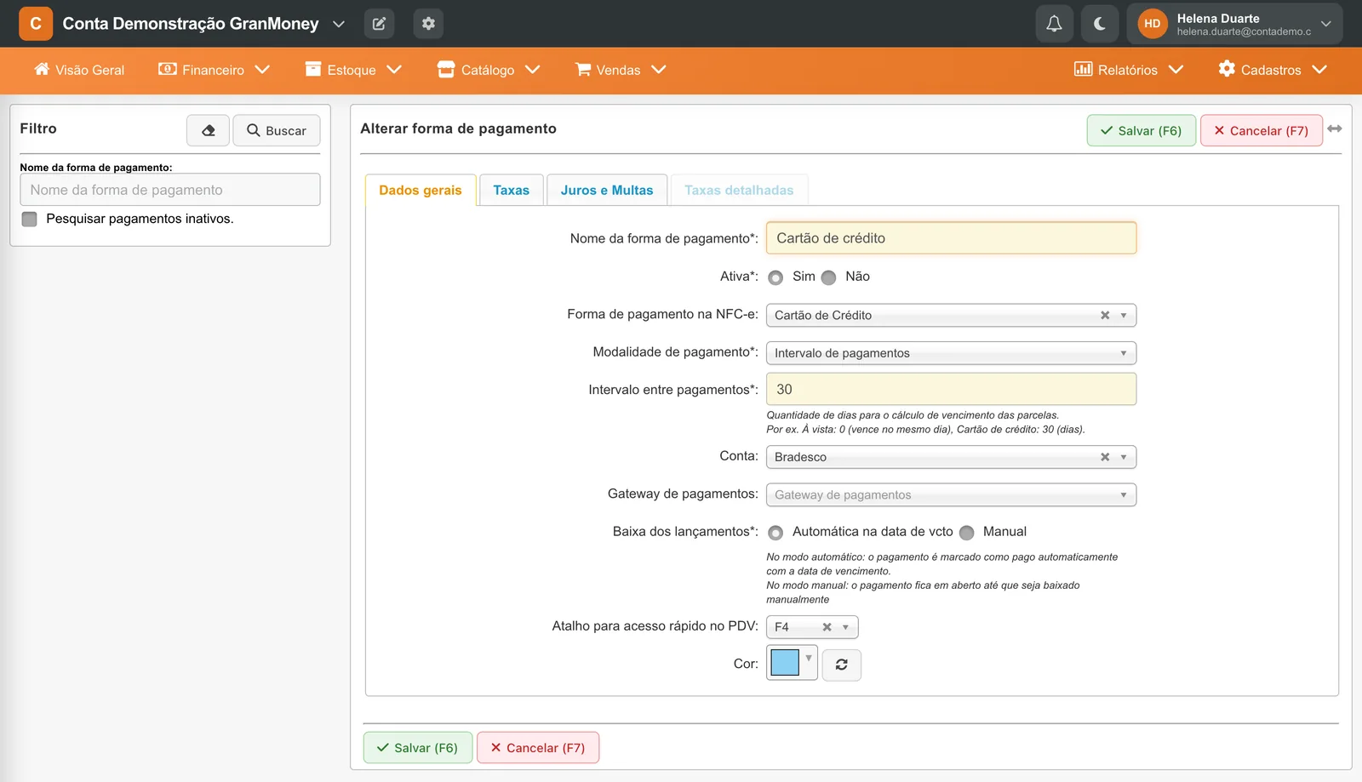Click top Salvar (F6) button
The height and width of the screenshot is (782, 1362).
(x=1142, y=130)
